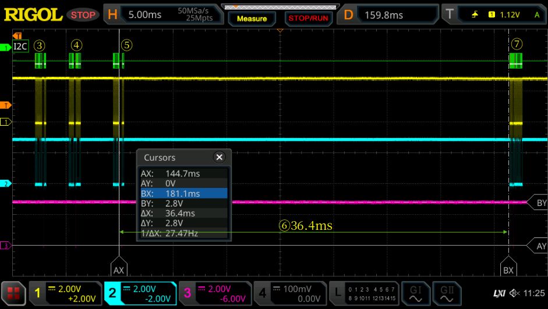Click the I2C decode label
Viewport: 548px width, 309px height.
click(x=20, y=46)
